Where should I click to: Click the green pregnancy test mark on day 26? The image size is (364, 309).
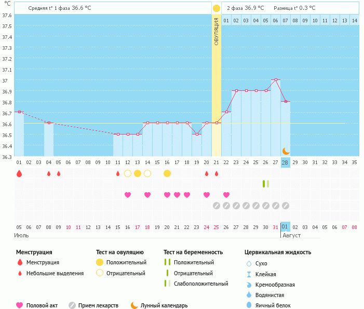265,184
